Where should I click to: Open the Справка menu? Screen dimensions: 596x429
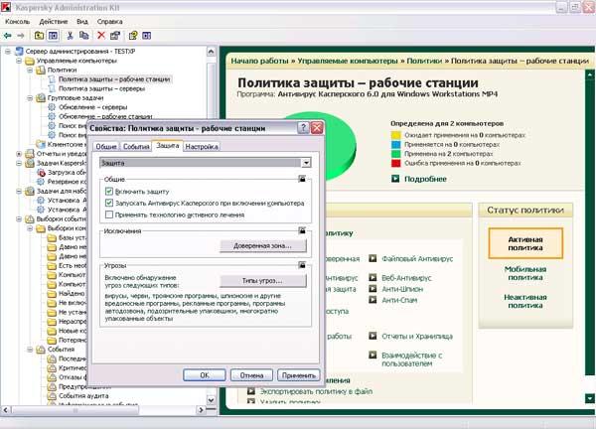tap(110, 22)
